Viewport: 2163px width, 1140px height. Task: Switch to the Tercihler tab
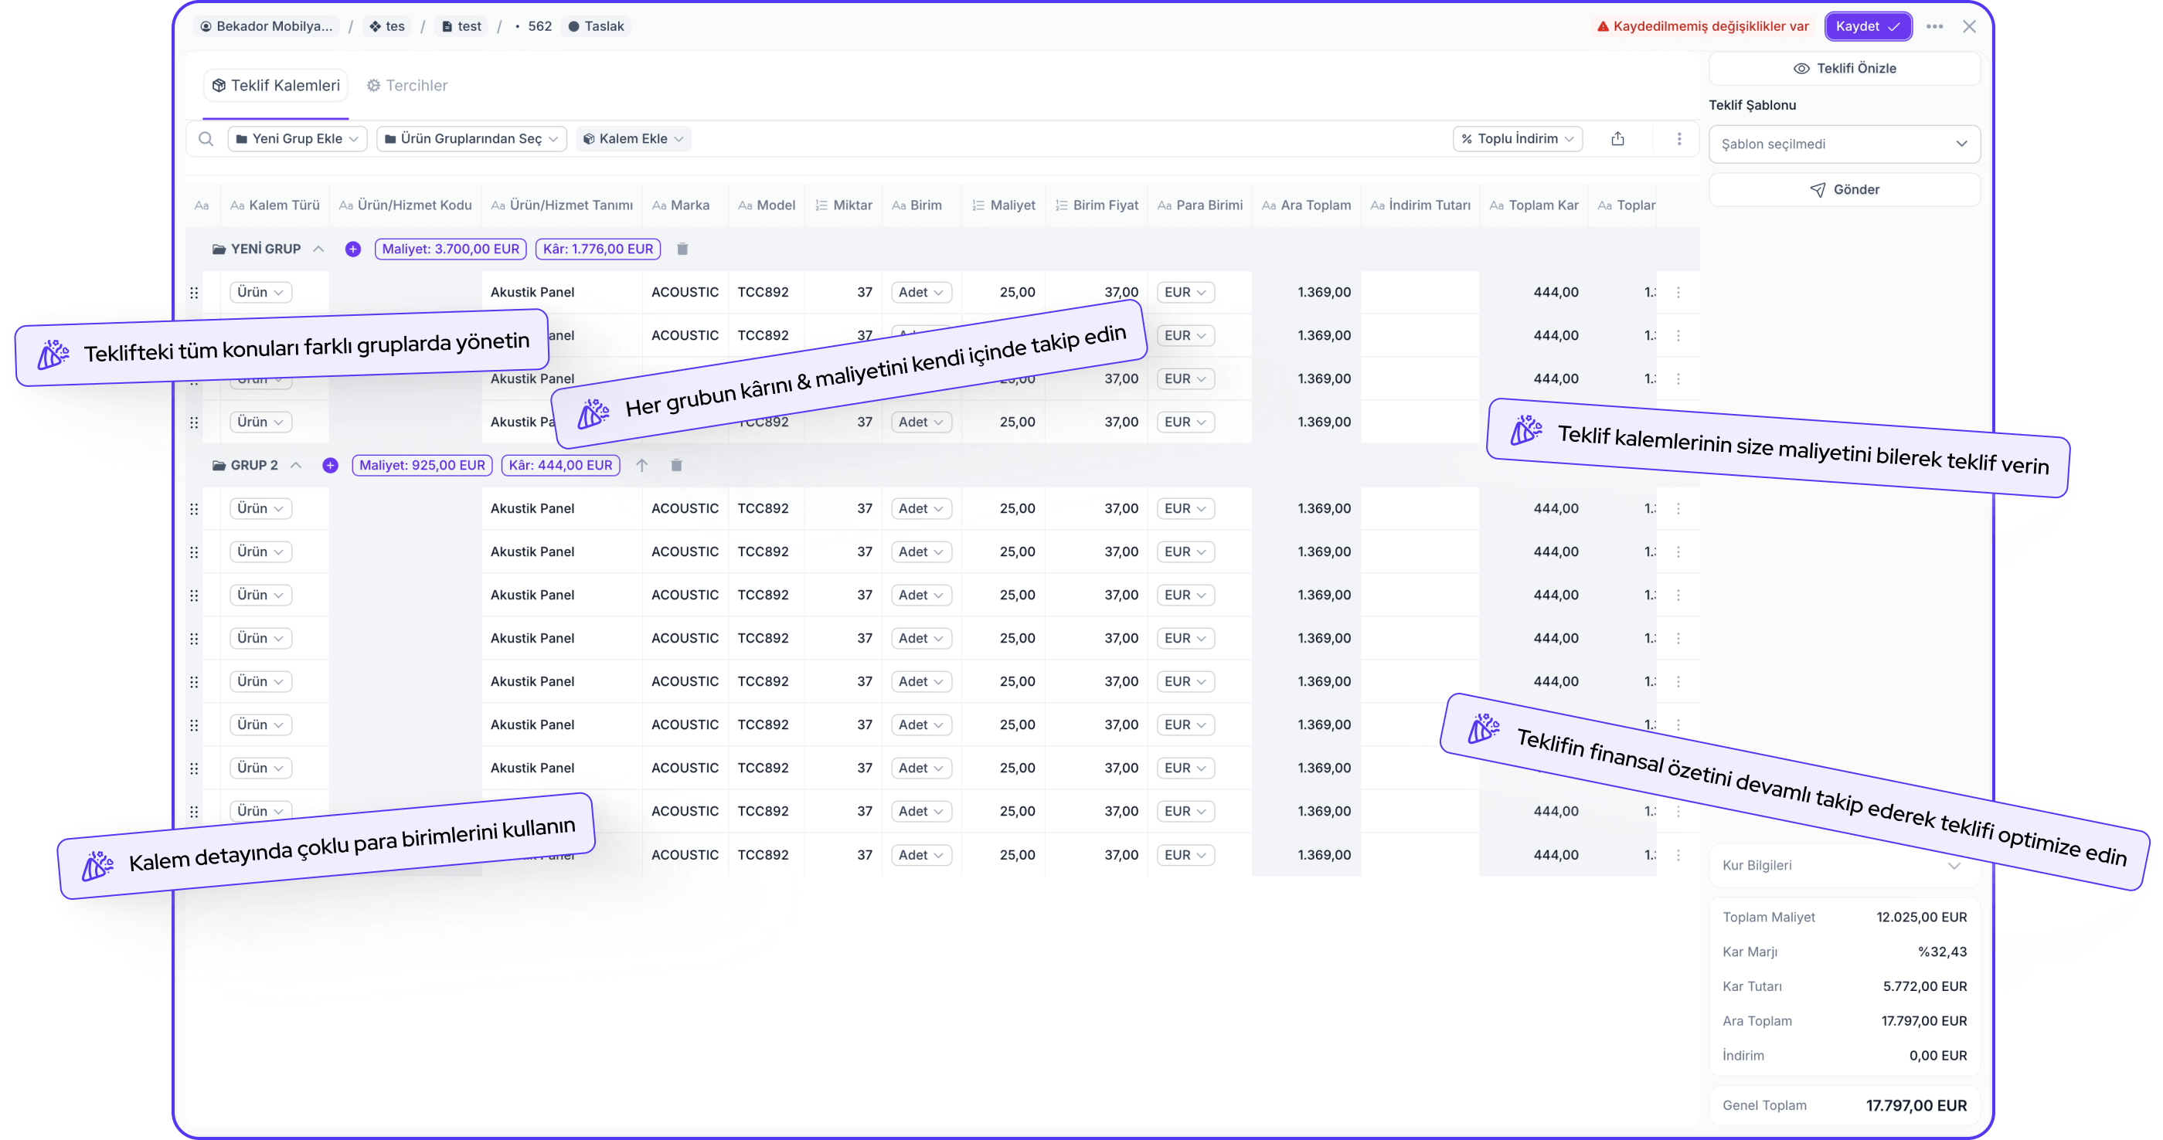coord(407,86)
